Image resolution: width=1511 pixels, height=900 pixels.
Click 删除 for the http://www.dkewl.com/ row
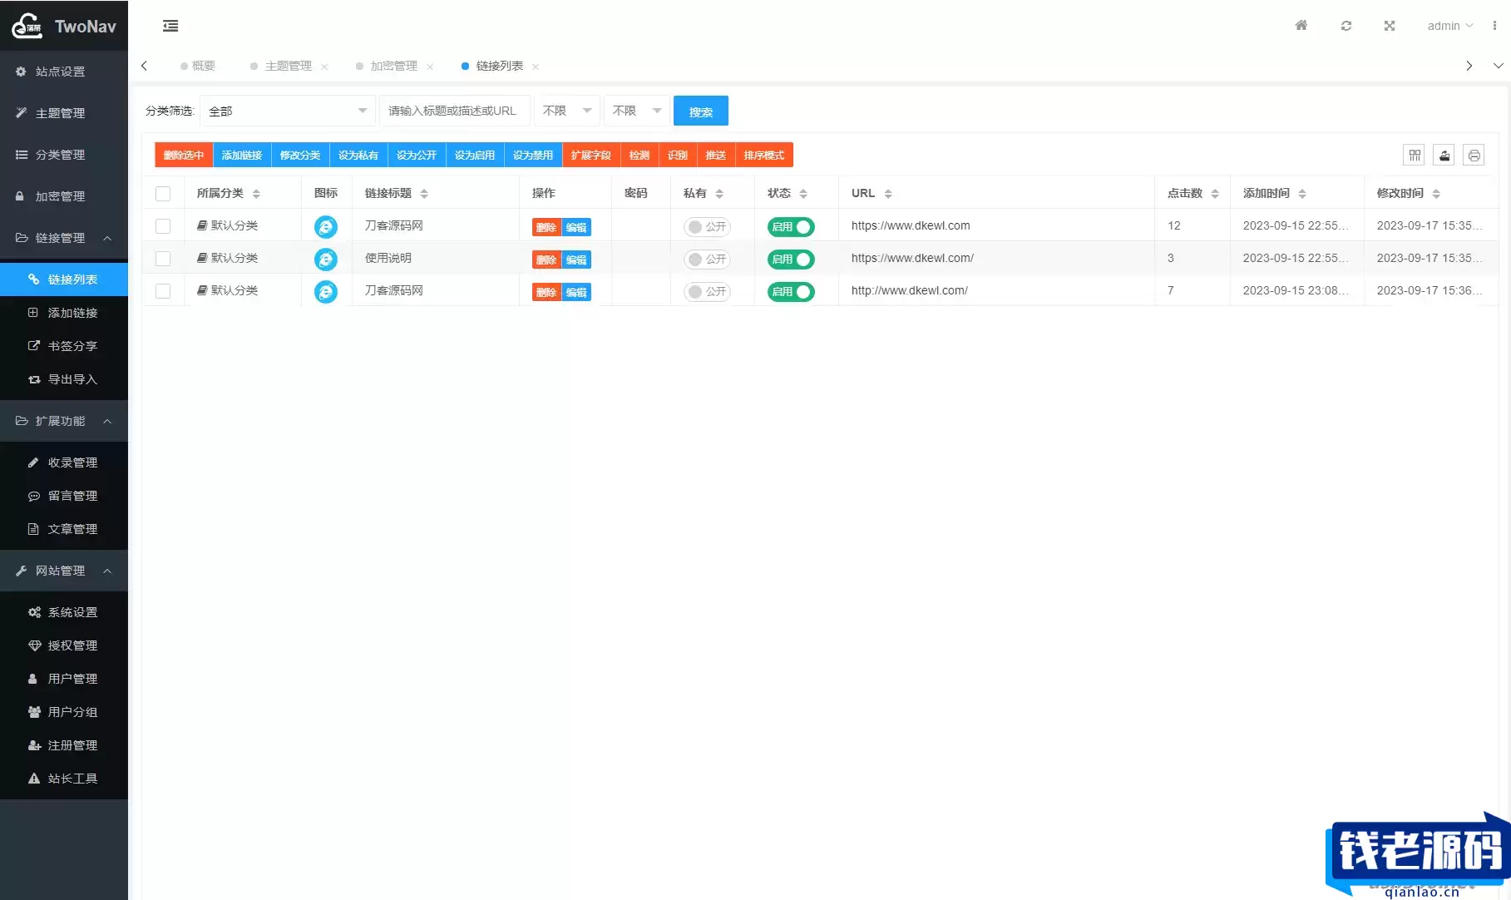pos(546,292)
